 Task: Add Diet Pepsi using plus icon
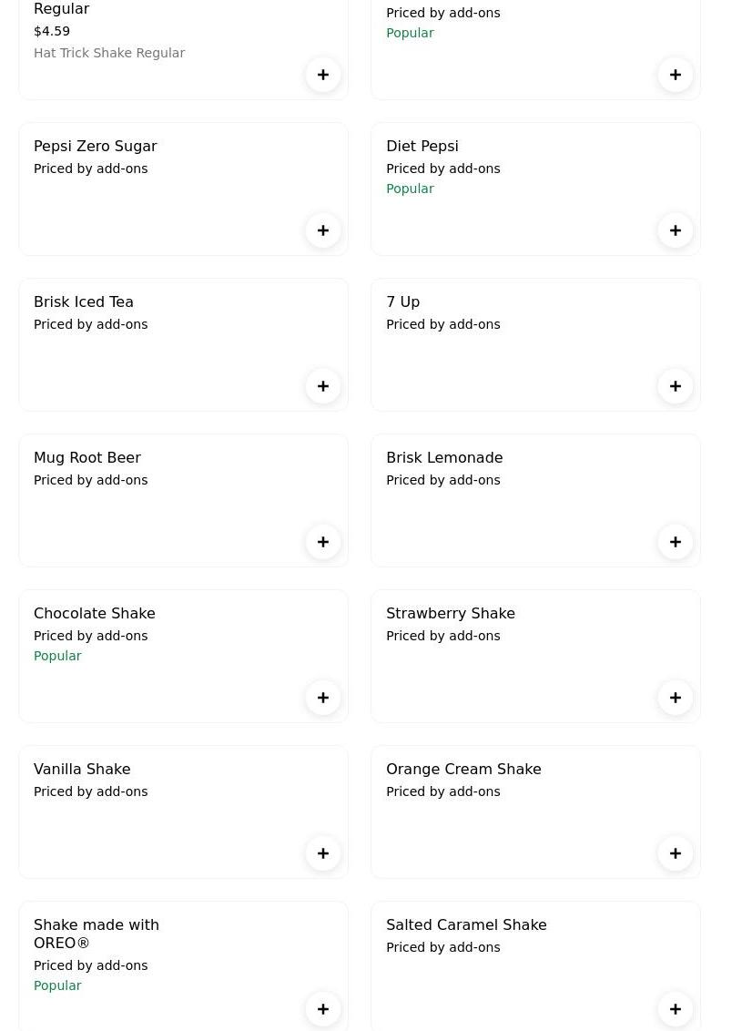coord(676,230)
